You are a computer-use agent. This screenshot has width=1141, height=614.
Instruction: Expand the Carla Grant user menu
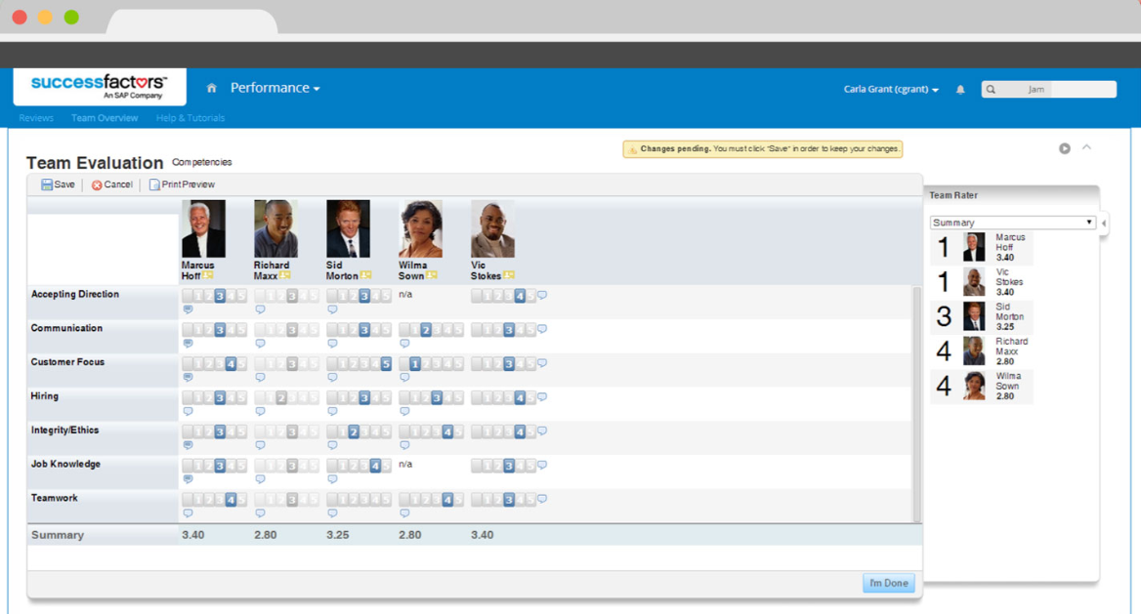click(x=891, y=88)
